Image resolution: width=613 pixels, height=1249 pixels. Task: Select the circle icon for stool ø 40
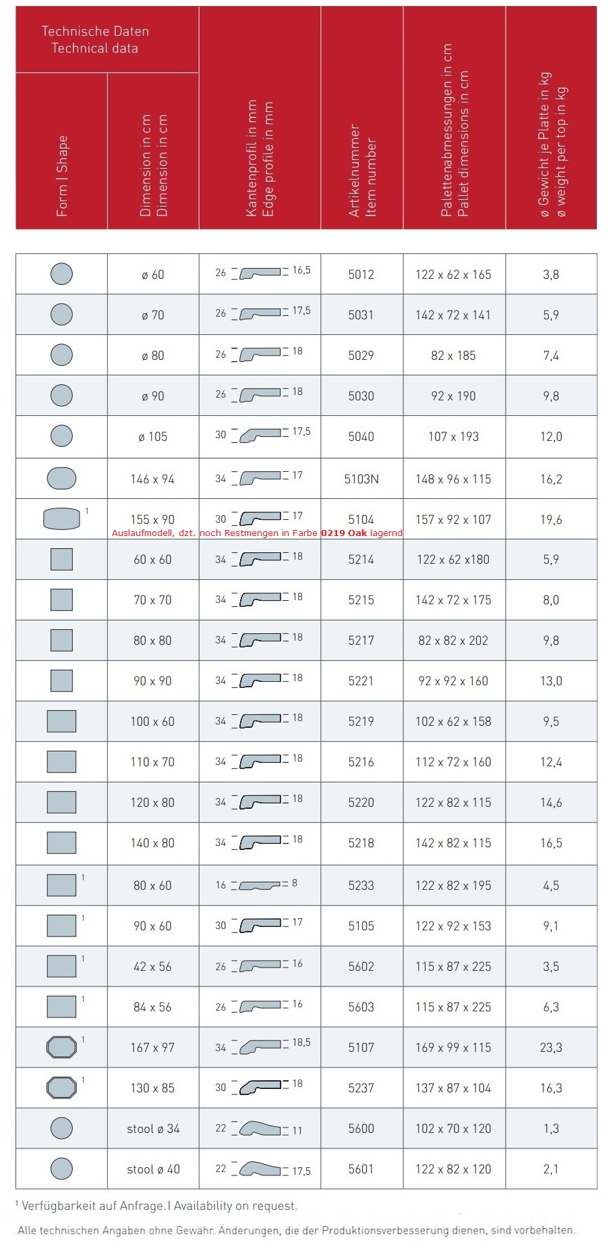coord(61,1169)
